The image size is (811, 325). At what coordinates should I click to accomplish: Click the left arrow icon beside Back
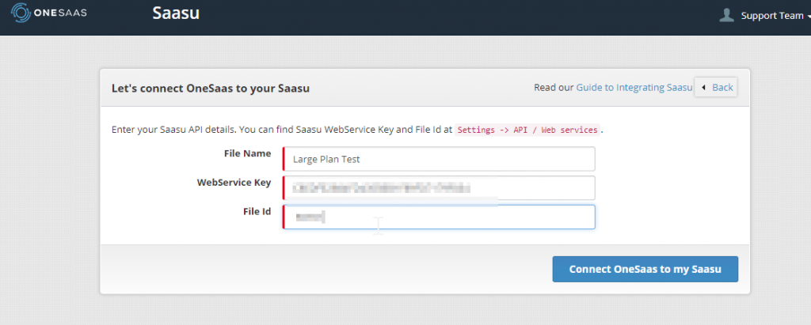click(703, 87)
